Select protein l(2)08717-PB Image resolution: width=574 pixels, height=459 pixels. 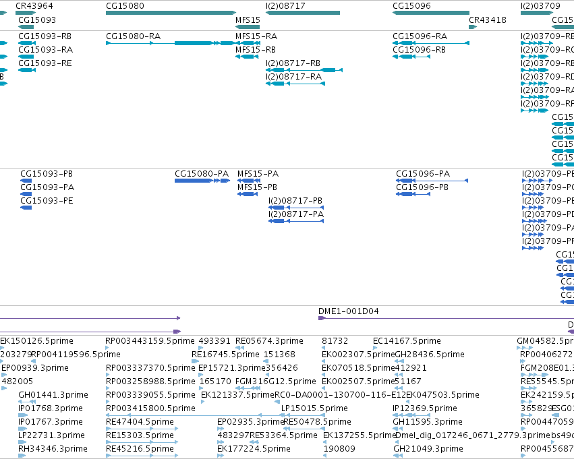(296, 208)
